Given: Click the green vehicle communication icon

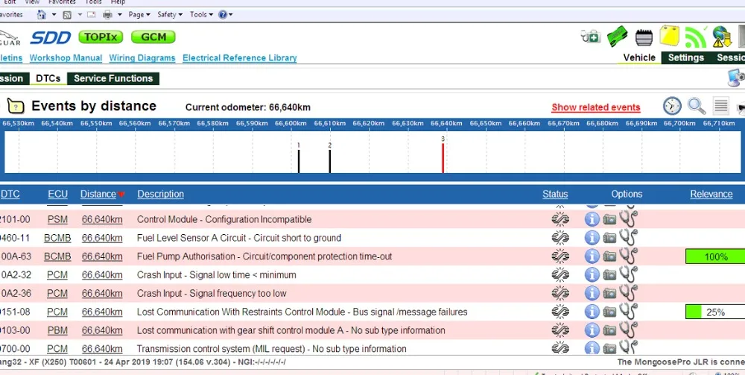Looking at the screenshot, I should 618,36.
